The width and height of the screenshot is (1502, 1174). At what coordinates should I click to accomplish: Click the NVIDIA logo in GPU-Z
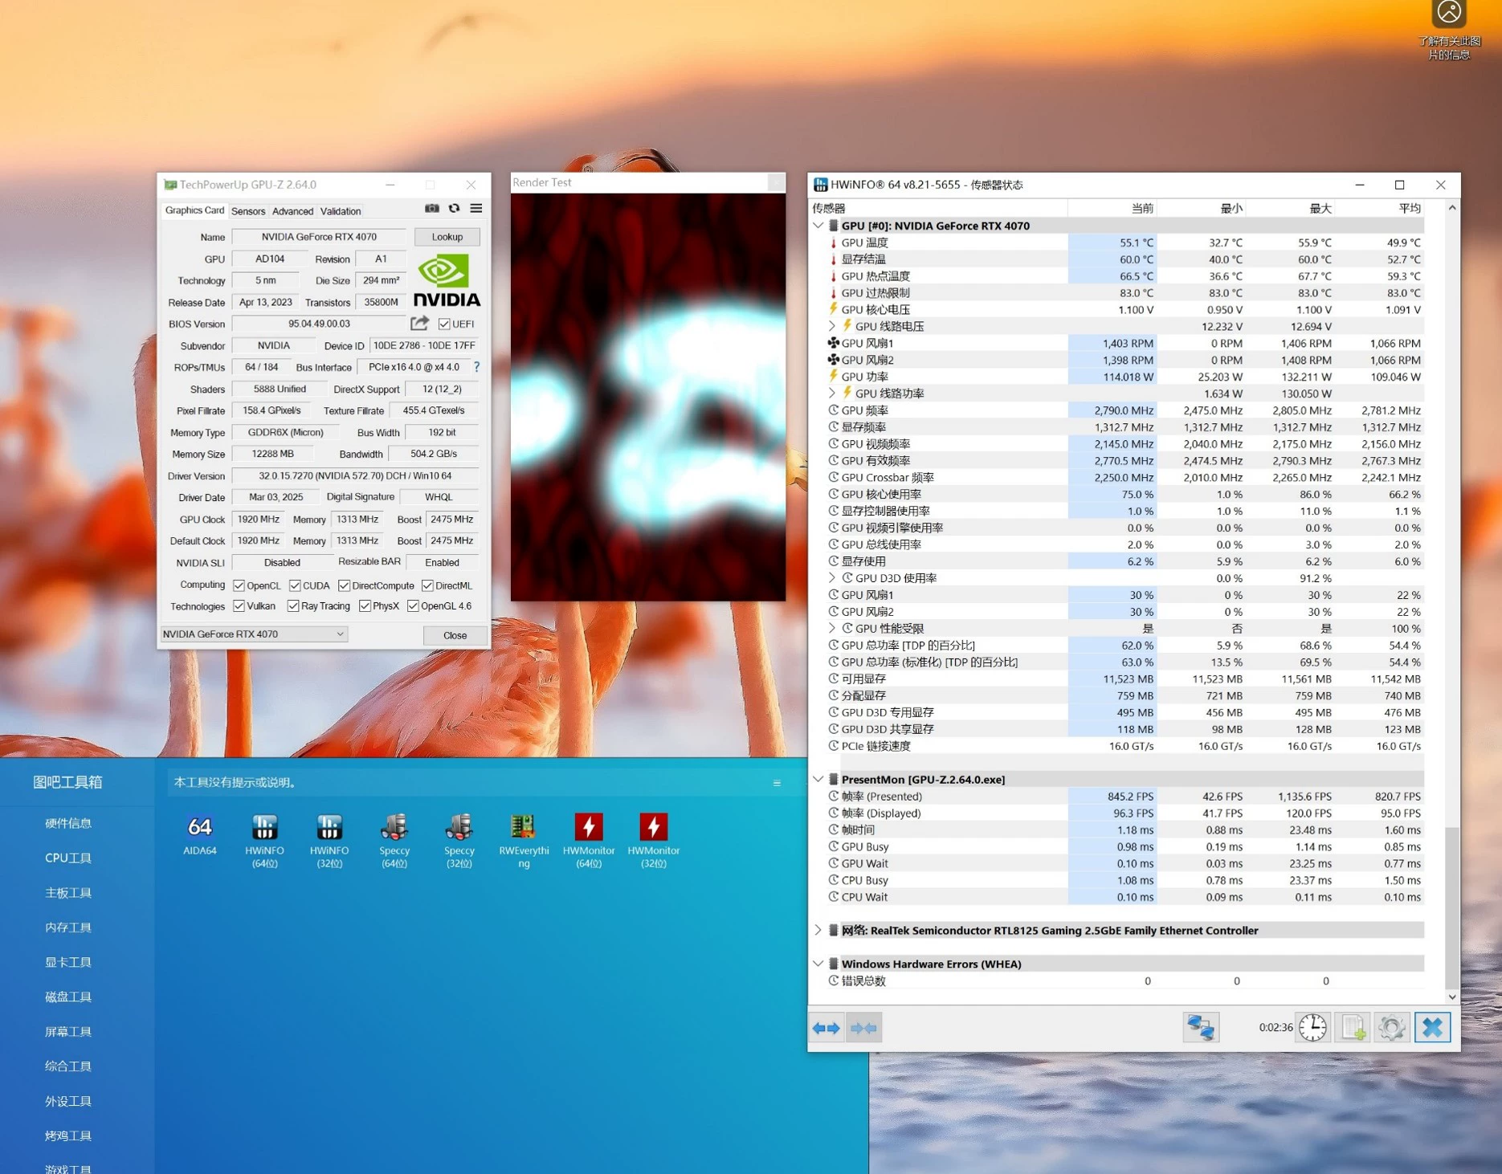[447, 280]
